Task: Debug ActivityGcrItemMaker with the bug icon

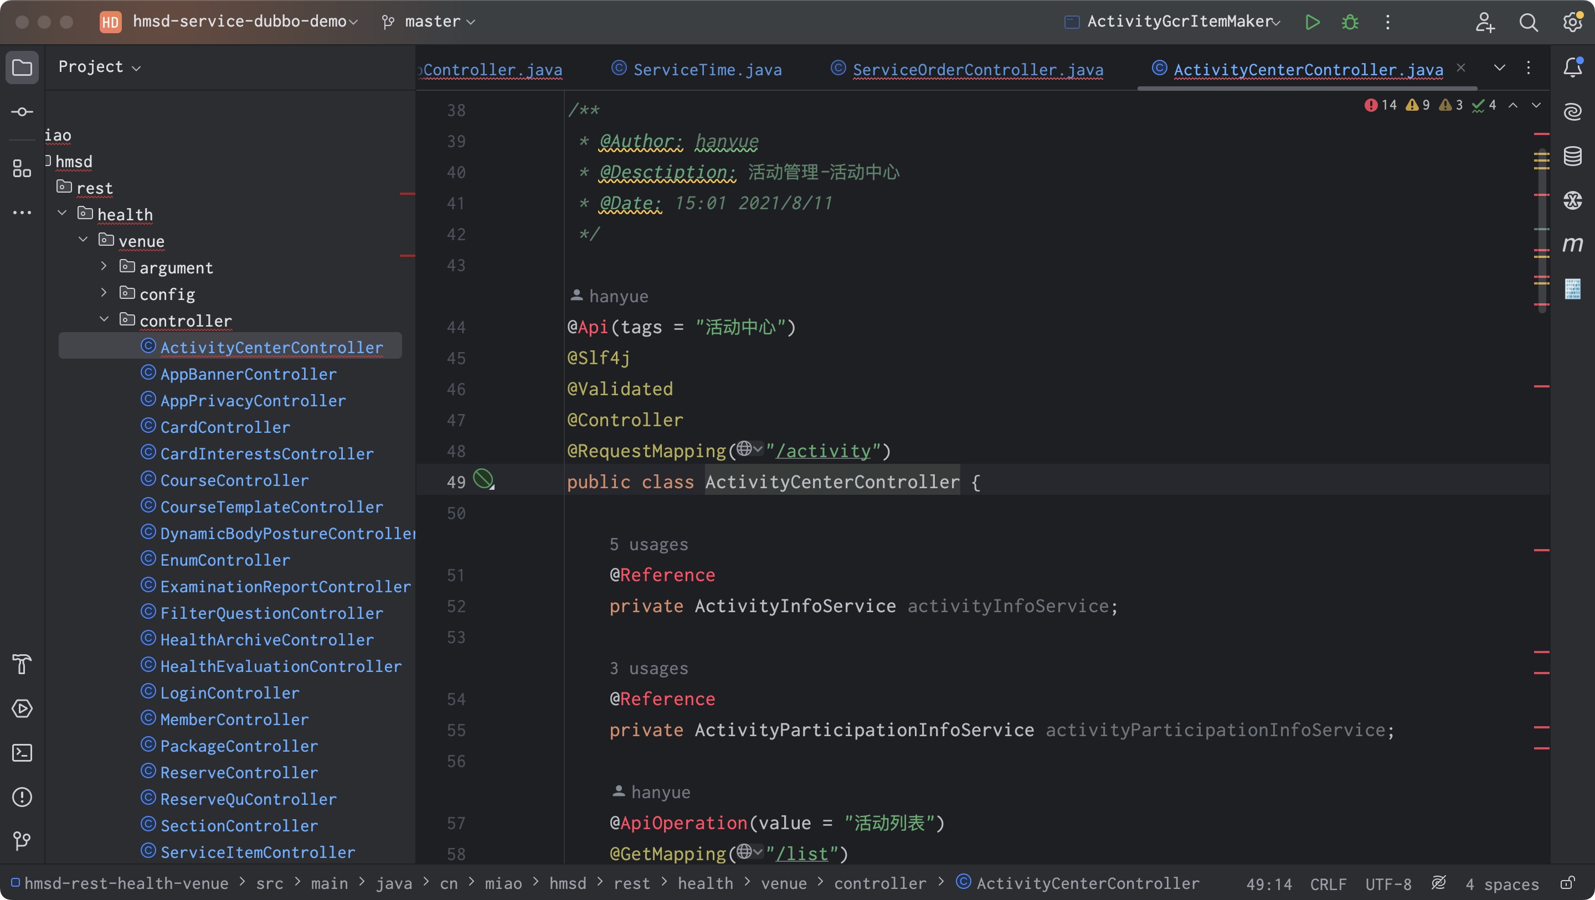Action: [1350, 22]
